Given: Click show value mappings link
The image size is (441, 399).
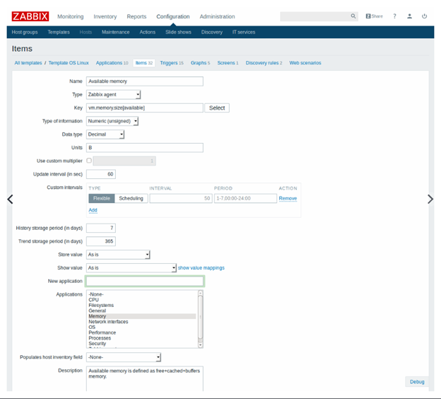Looking at the screenshot, I should [x=201, y=268].
